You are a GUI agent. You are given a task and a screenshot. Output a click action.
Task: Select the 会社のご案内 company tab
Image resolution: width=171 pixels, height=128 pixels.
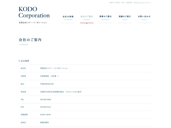coord(87,17)
